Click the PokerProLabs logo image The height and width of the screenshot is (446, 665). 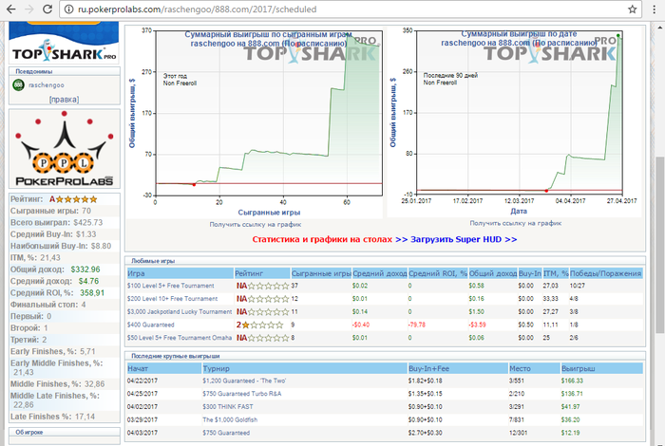(65, 149)
